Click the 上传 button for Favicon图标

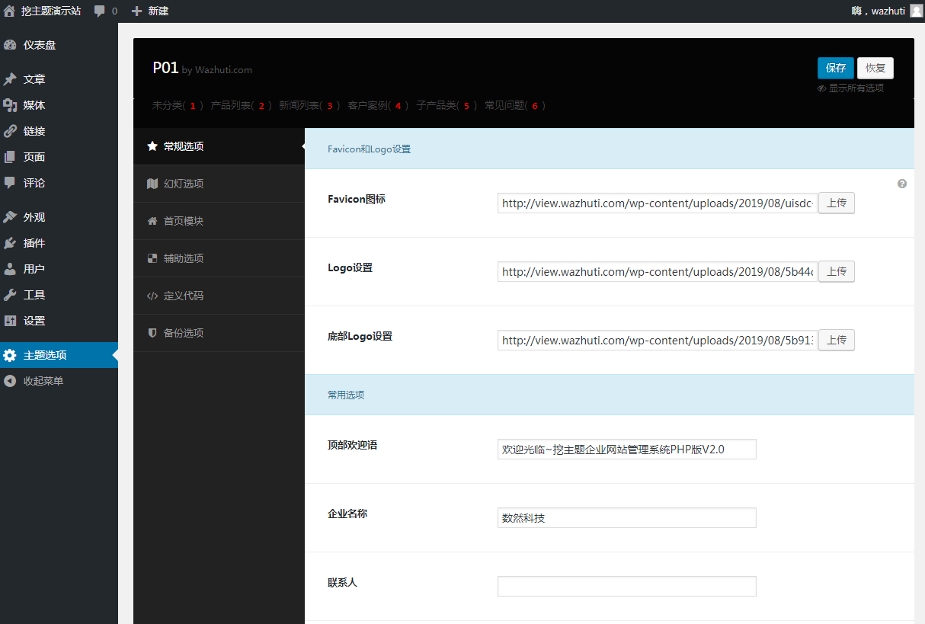(836, 203)
